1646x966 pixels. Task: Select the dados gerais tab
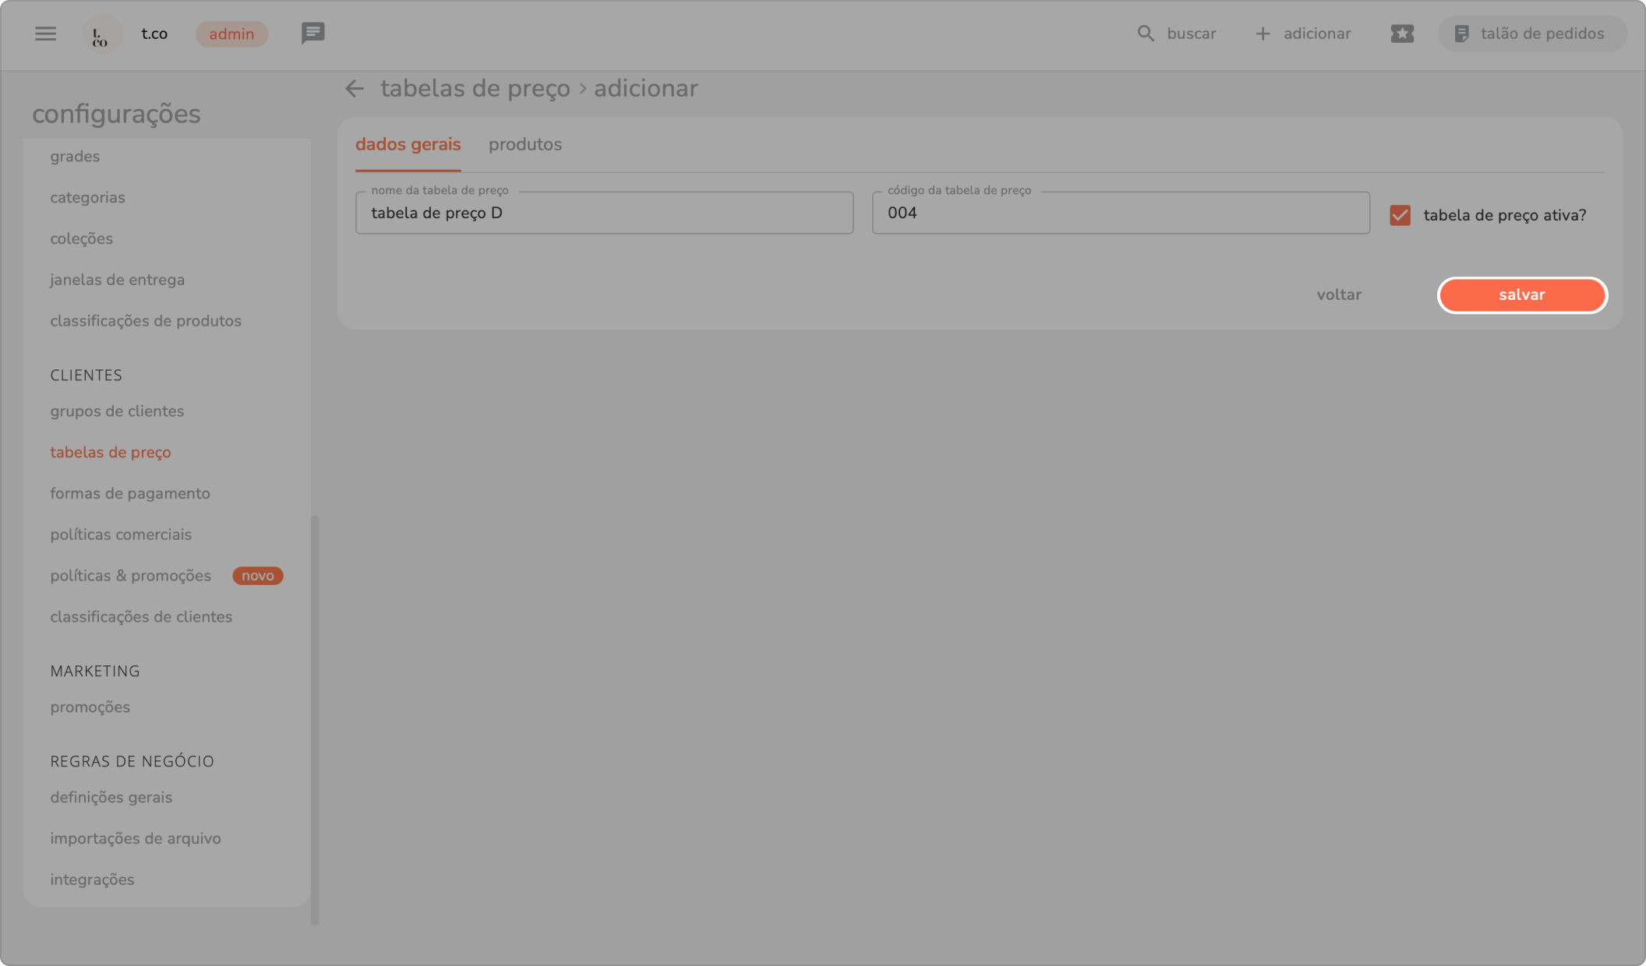click(408, 144)
